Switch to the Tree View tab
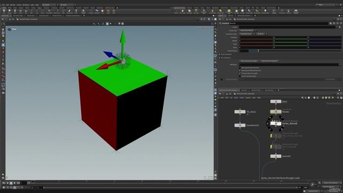 (244, 90)
